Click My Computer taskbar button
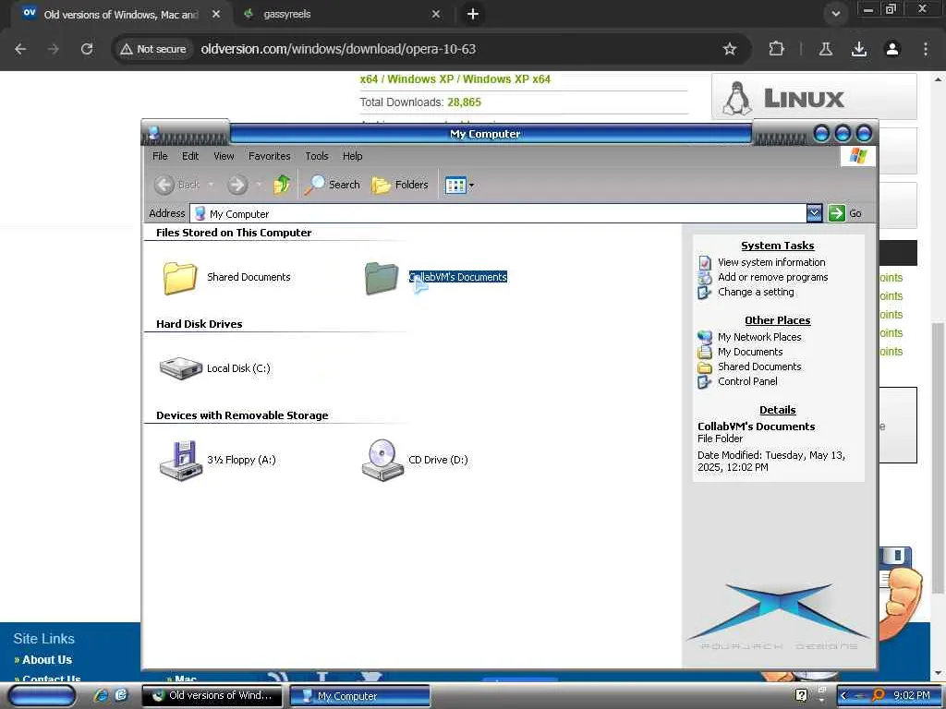Screen dimensions: 946x709 360,696
